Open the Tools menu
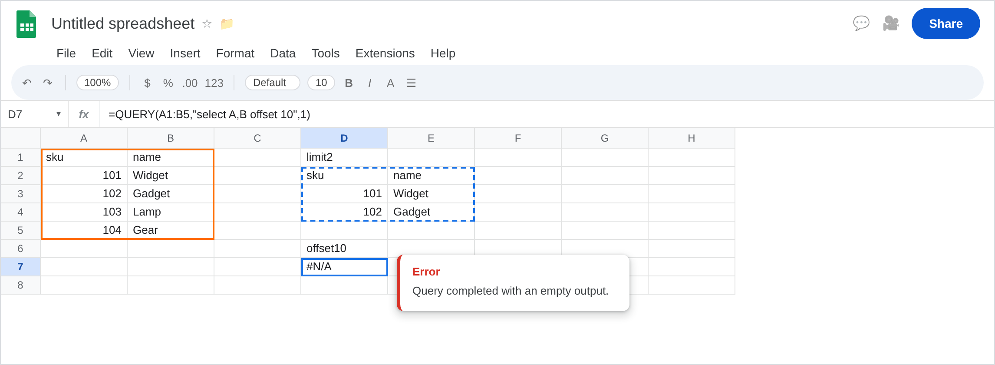 pyautogui.click(x=325, y=53)
